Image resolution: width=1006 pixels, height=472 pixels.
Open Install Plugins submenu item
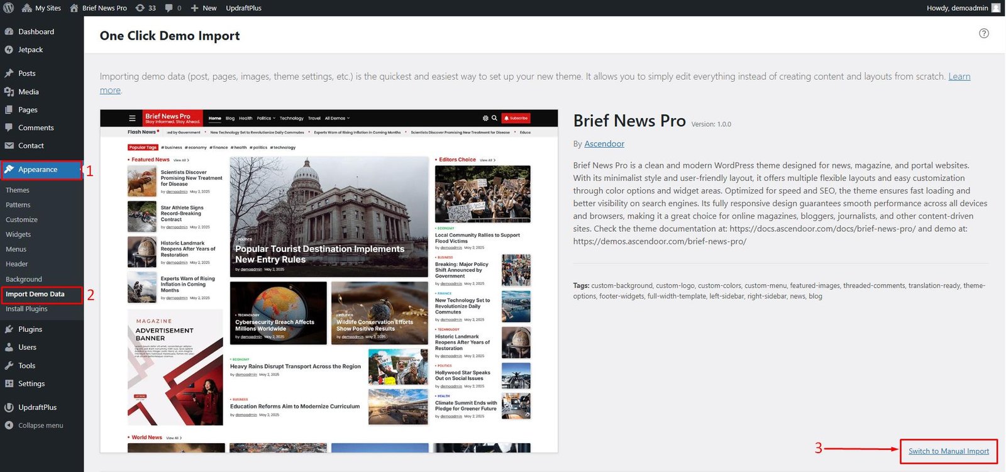click(26, 309)
